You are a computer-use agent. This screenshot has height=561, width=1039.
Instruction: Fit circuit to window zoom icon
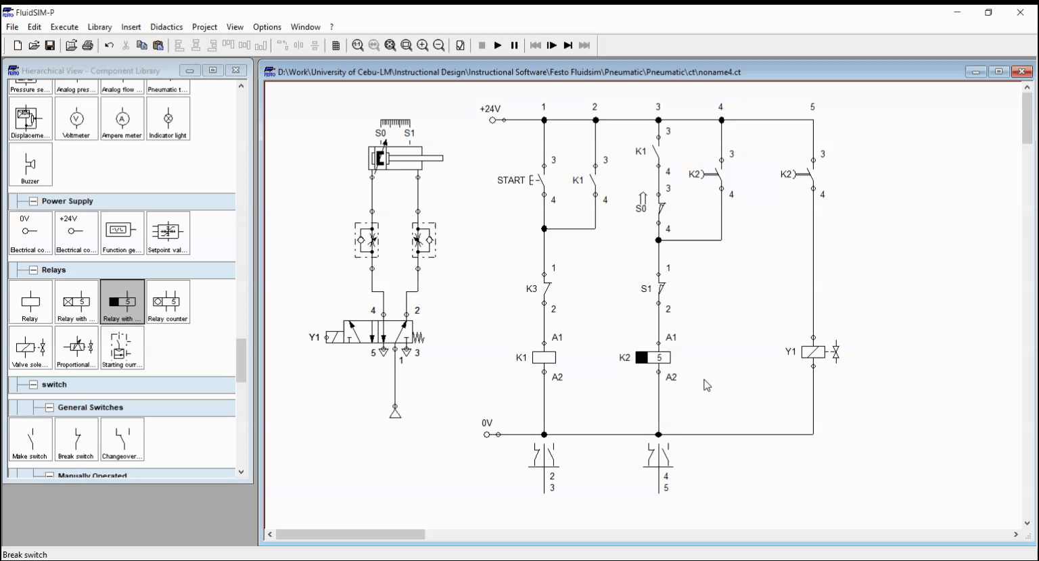pyautogui.click(x=390, y=45)
